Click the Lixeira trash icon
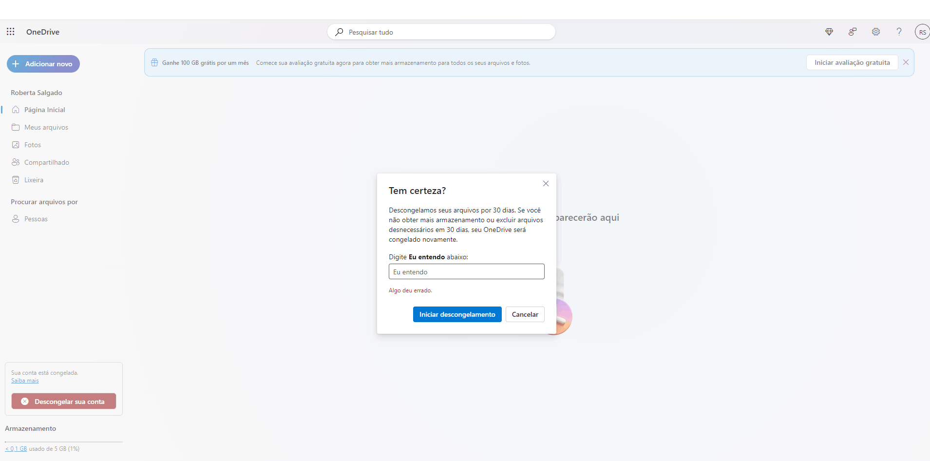The image size is (930, 461). pos(16,180)
